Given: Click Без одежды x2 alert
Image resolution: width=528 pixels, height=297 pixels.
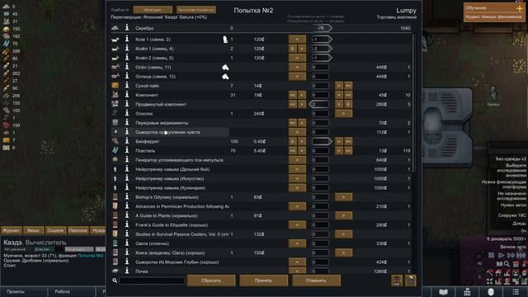Looking at the screenshot, I should (511, 158).
